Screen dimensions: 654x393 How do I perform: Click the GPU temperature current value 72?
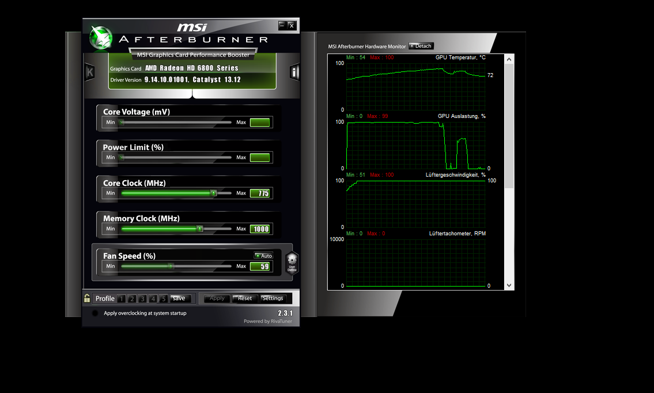click(490, 75)
